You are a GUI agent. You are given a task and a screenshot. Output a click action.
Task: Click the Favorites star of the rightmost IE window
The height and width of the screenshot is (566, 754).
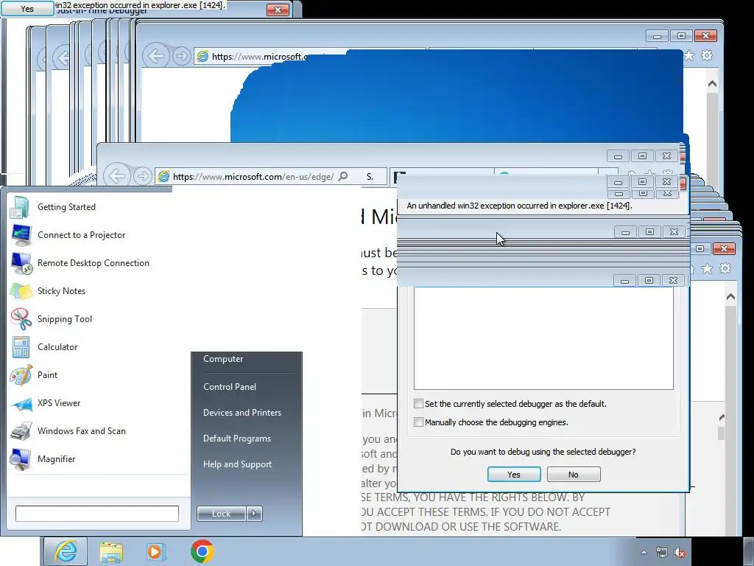click(x=707, y=268)
